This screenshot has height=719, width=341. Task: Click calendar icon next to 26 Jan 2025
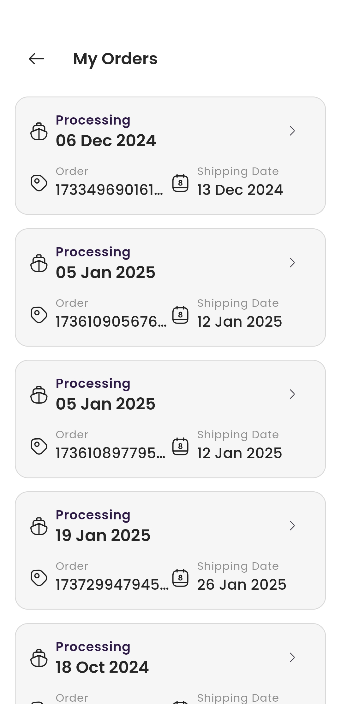pyautogui.click(x=180, y=578)
